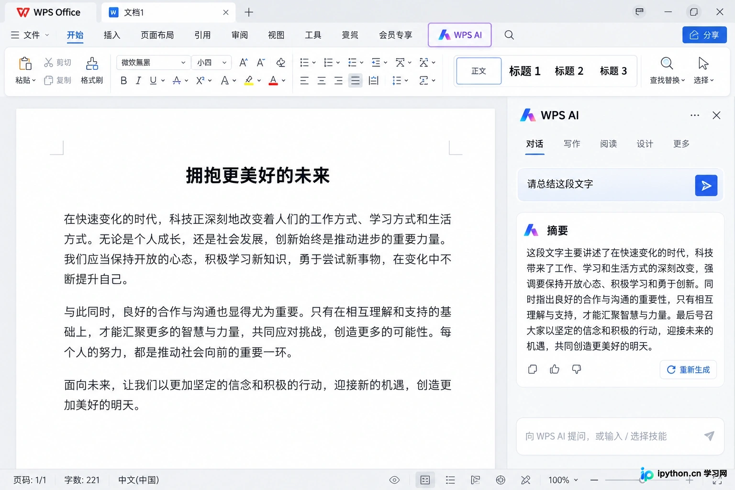The height and width of the screenshot is (490, 735).
Task: Toggle italic formatting
Action: click(138, 81)
